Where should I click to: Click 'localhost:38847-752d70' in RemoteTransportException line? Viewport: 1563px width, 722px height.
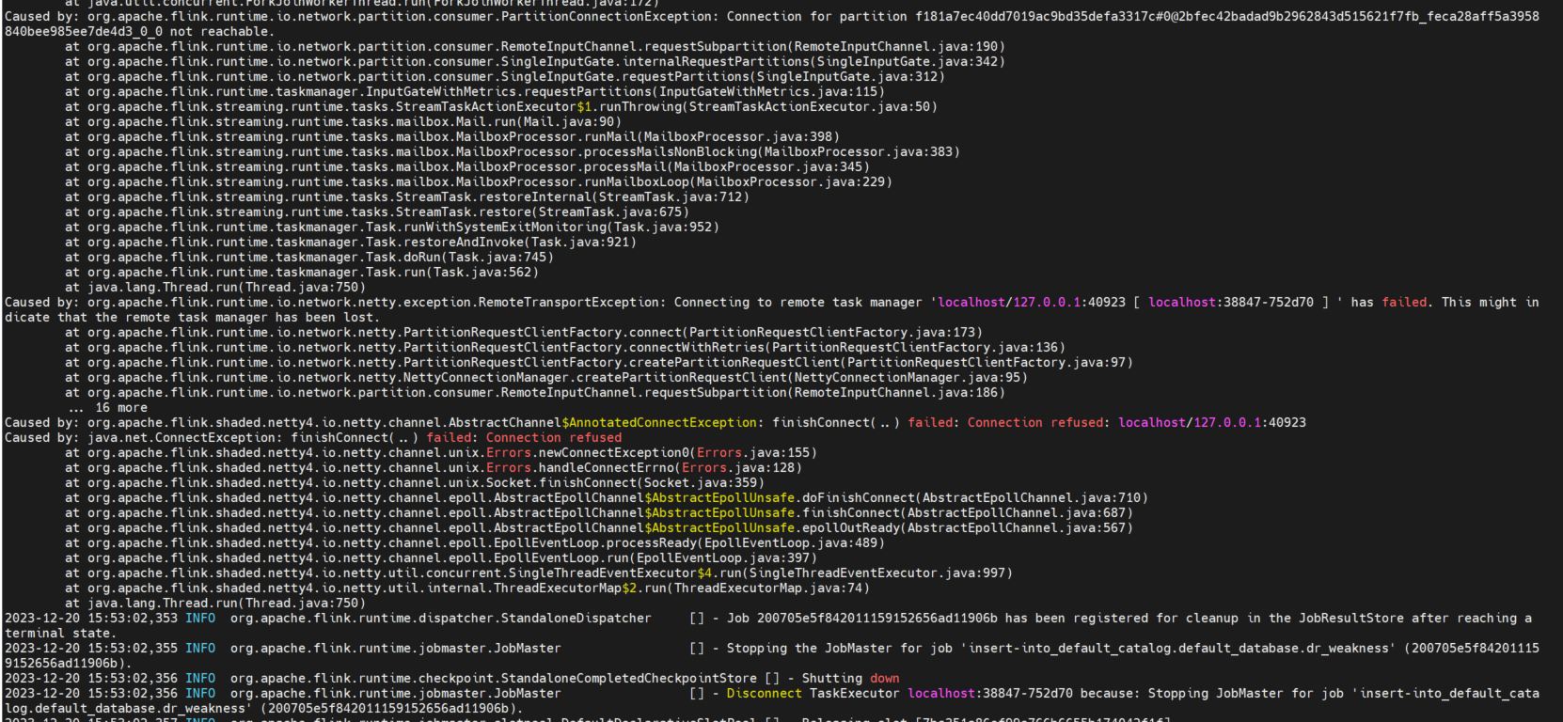[x=1231, y=302]
